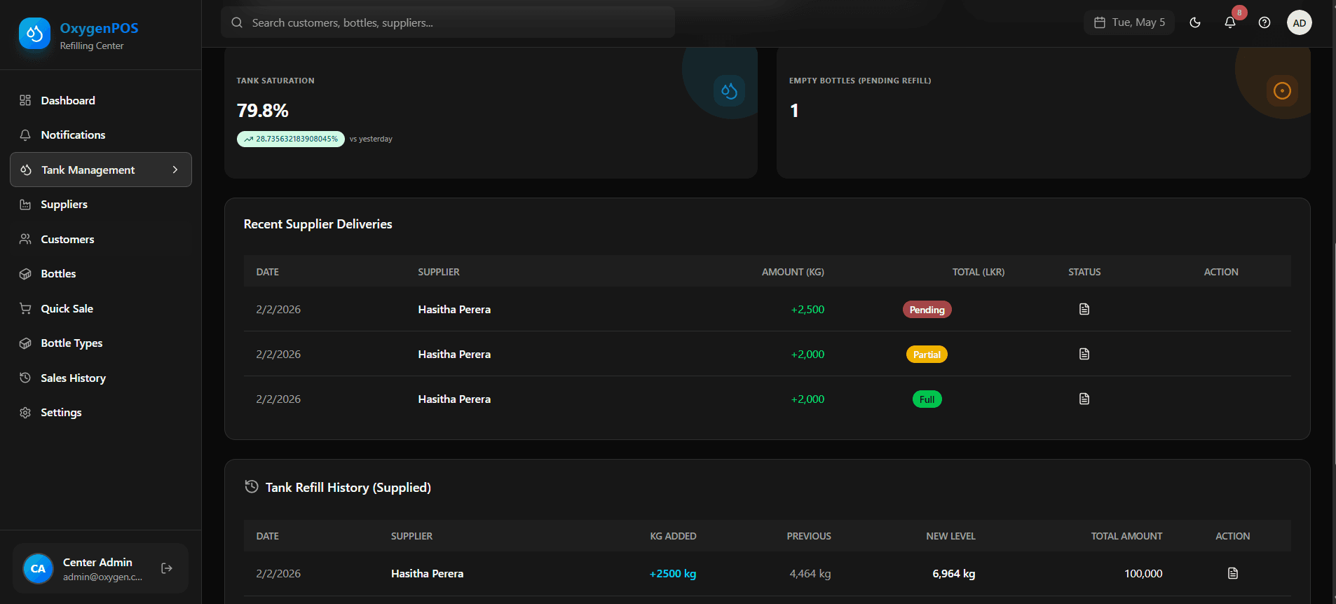Screen dimensions: 1336x604
Task: Click the Customers people icon
Action: (x=25, y=239)
